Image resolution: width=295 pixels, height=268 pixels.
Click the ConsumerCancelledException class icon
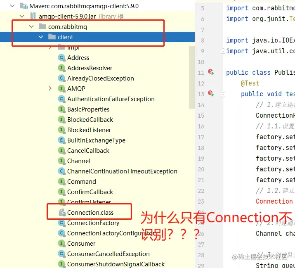pos(61,254)
